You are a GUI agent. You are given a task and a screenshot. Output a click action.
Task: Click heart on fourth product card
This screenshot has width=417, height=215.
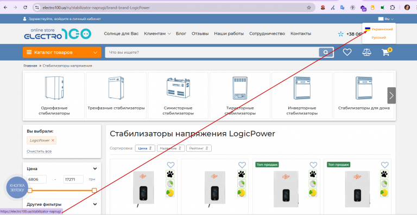[x=384, y=165]
